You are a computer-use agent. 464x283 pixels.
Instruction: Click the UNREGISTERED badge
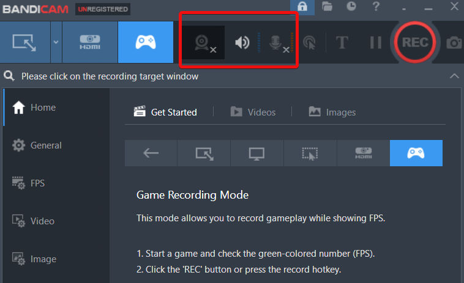point(103,9)
